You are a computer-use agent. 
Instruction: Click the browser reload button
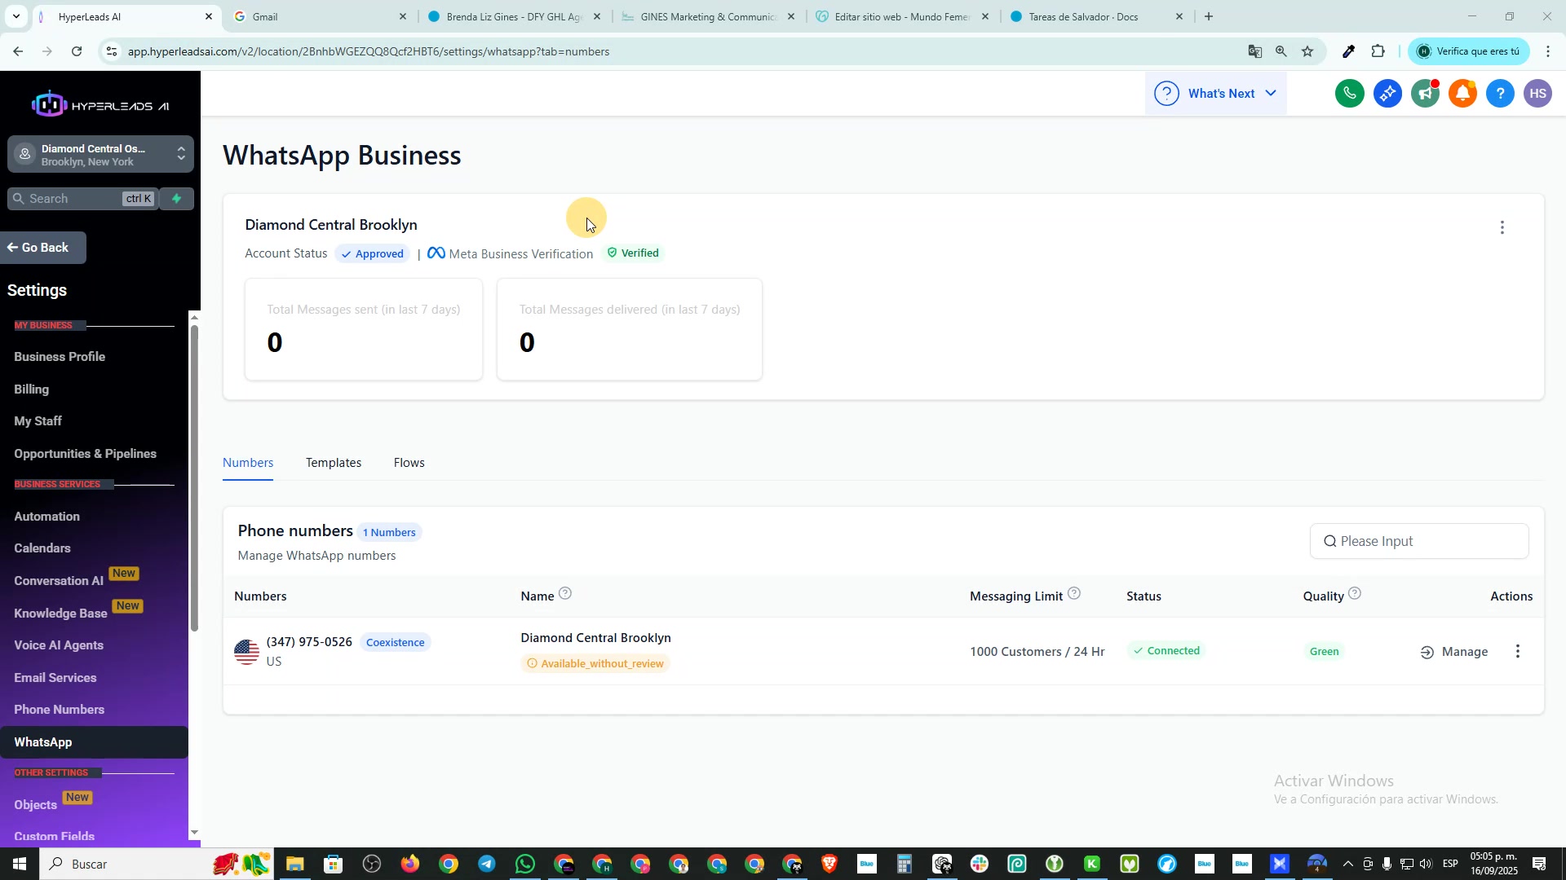(77, 51)
